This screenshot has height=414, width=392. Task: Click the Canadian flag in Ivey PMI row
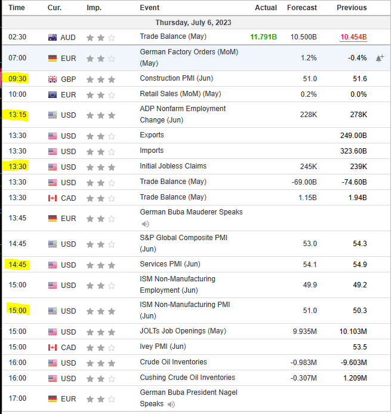[x=53, y=347]
